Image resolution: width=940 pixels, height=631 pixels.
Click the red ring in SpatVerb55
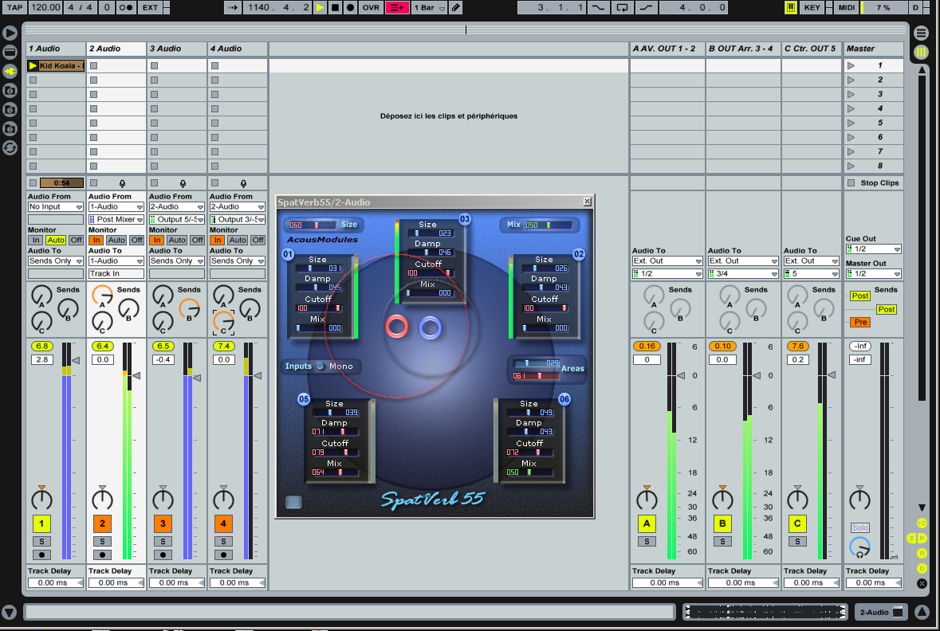point(397,326)
